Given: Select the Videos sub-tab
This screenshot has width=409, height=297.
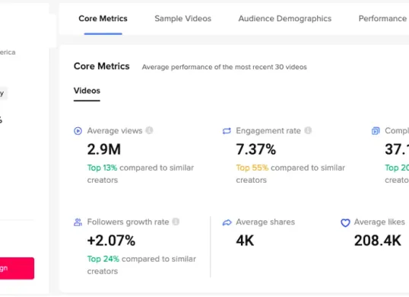Looking at the screenshot, I should pos(87,91).
